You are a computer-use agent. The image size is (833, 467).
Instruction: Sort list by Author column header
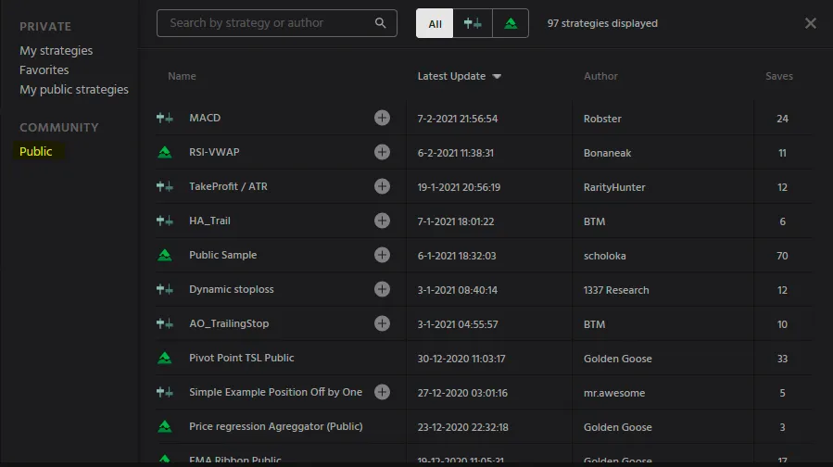(x=600, y=76)
